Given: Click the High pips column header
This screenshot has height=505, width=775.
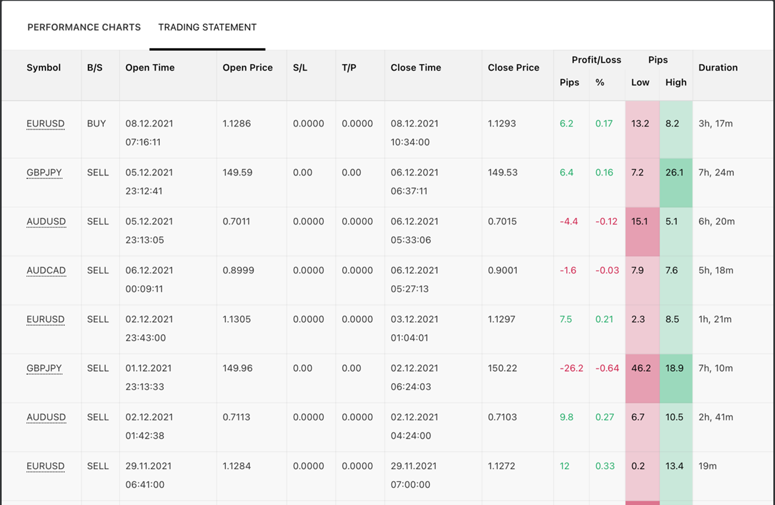Looking at the screenshot, I should tap(675, 82).
